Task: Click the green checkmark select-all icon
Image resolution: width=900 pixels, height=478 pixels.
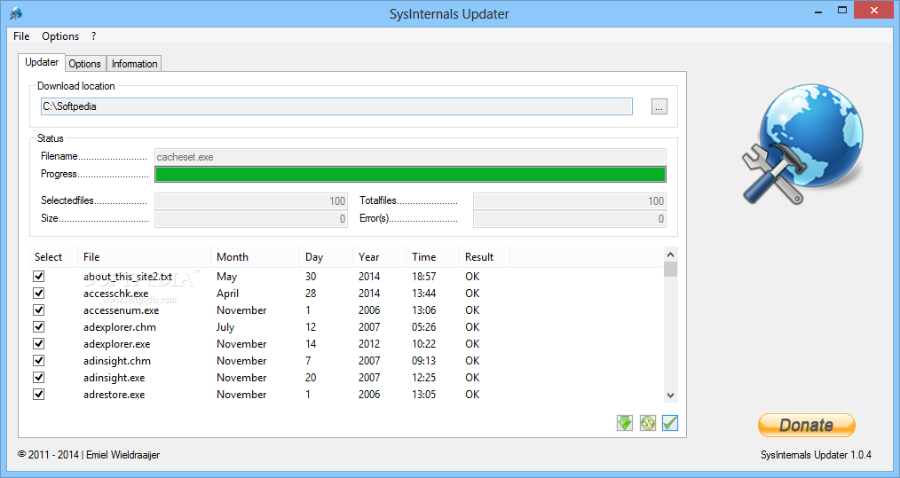Action: tap(670, 423)
